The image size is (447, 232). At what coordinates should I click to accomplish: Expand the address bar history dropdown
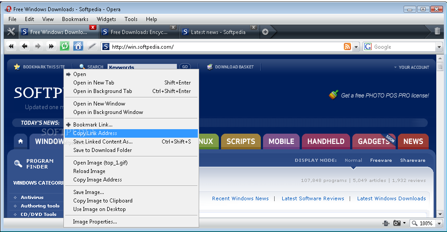click(x=356, y=47)
